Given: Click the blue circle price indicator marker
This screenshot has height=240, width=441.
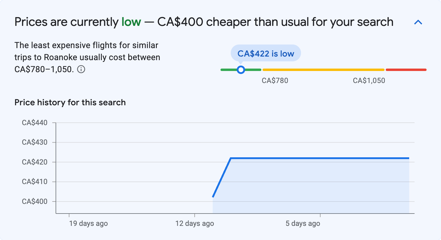Looking at the screenshot, I should [241, 70].
